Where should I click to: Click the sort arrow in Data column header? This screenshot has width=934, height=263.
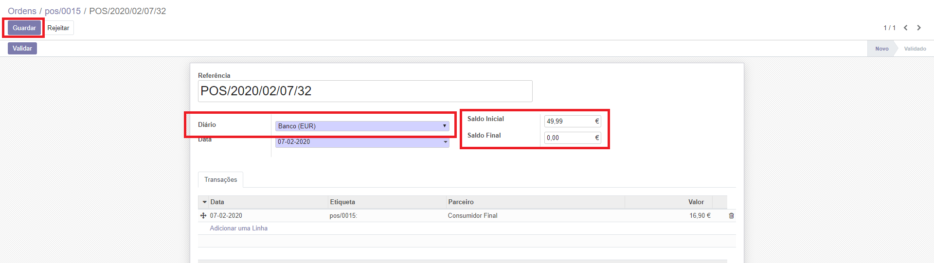[x=205, y=202]
